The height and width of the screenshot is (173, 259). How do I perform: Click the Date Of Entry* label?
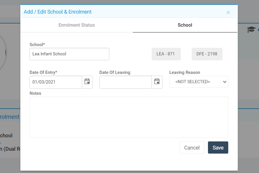(x=44, y=72)
